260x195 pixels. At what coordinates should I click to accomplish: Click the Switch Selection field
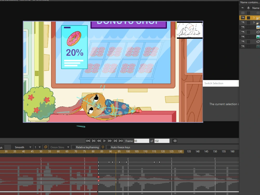tap(221, 83)
